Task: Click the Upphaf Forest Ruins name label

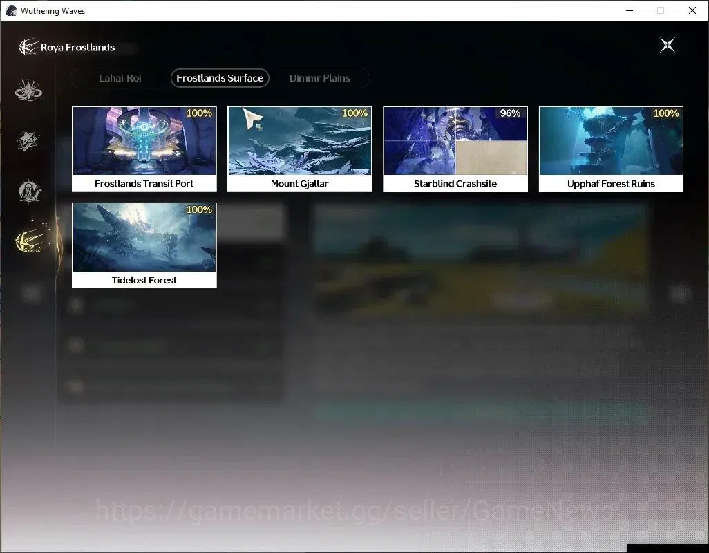Action: (611, 184)
